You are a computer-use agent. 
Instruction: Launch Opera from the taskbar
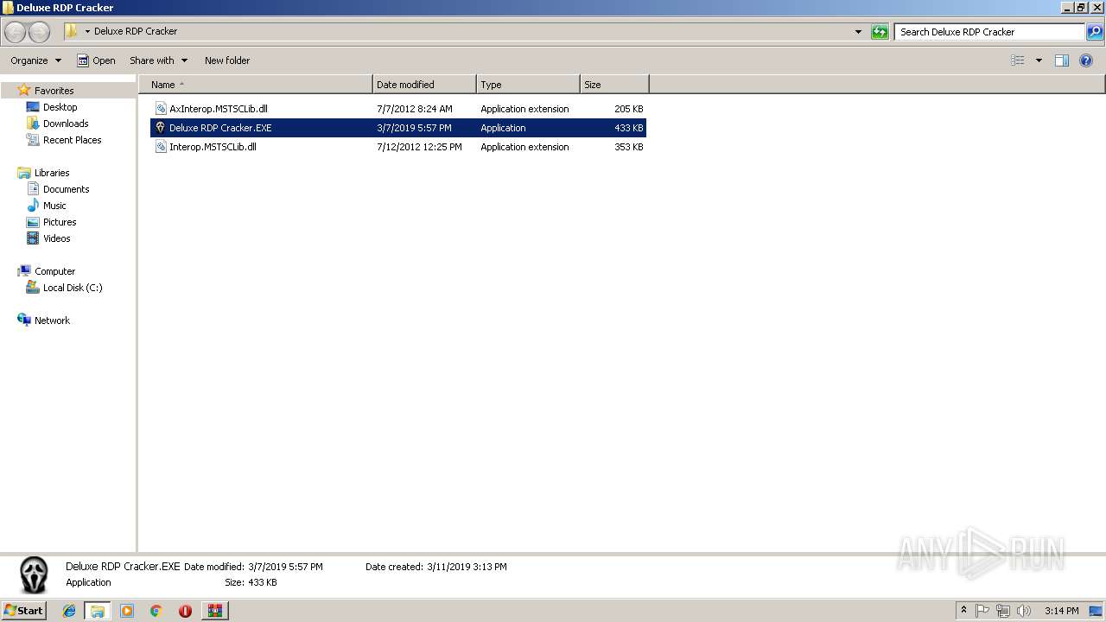click(x=185, y=611)
